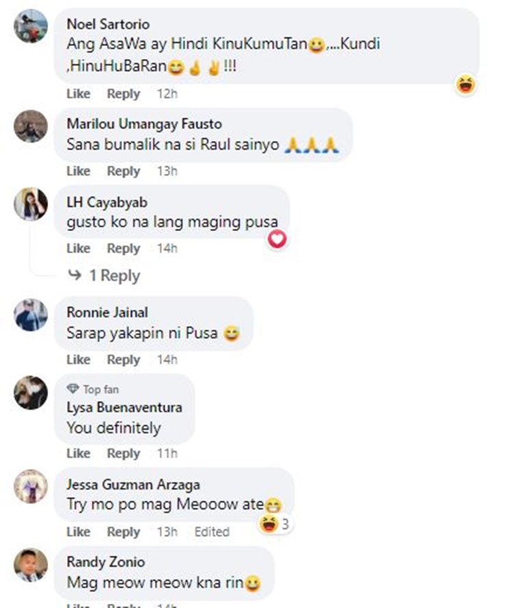The height and width of the screenshot is (608, 514).
Task: Click the laughing reaction on Noel Sartorio's comment
Action: 465,84
